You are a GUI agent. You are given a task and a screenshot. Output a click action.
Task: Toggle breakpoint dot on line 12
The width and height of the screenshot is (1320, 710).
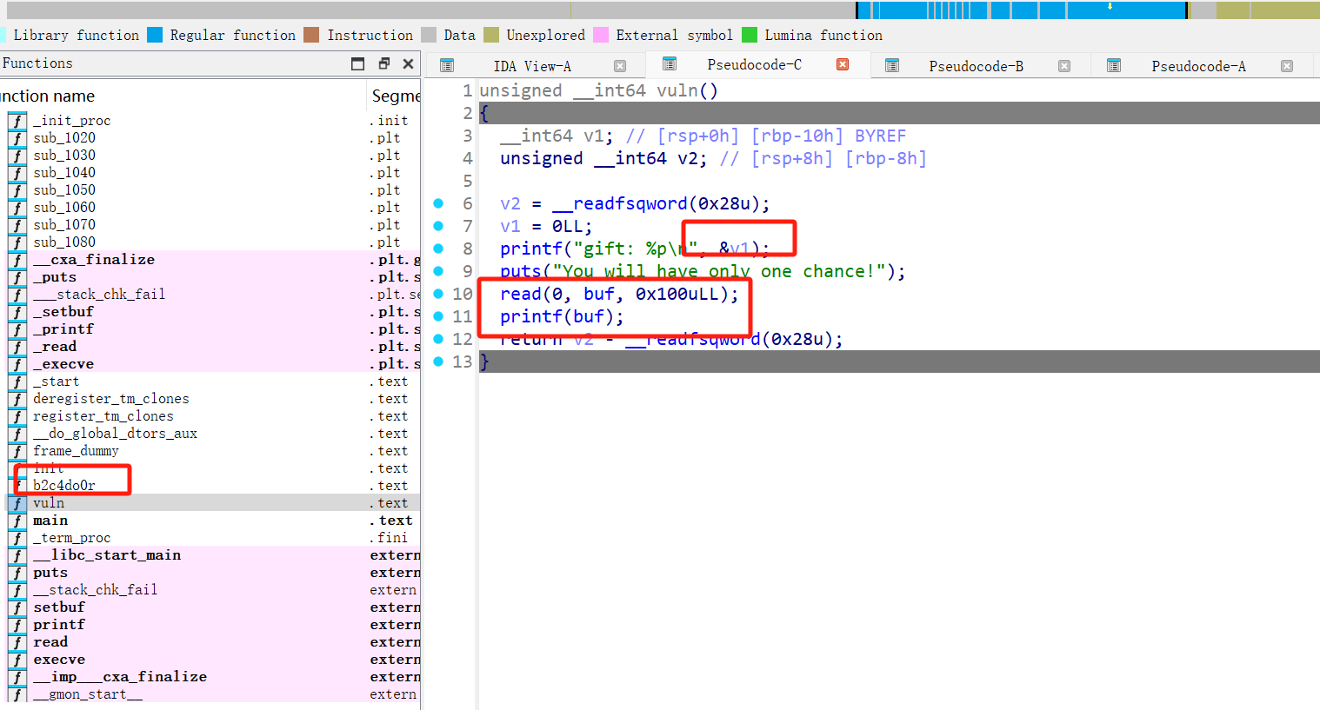coord(438,339)
